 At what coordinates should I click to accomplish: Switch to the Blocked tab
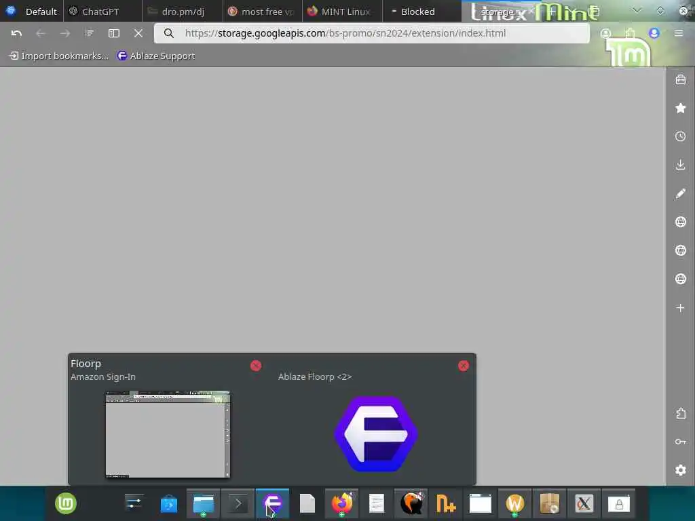click(x=422, y=12)
